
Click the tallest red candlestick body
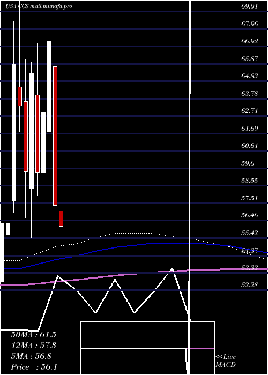(55, 136)
